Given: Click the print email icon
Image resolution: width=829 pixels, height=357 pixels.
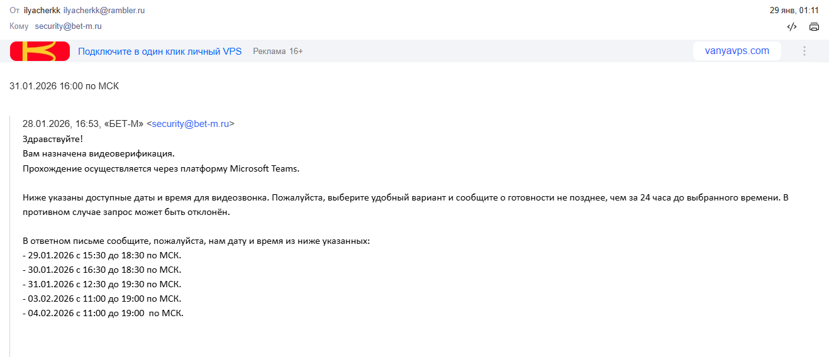Looking at the screenshot, I should 814,26.
